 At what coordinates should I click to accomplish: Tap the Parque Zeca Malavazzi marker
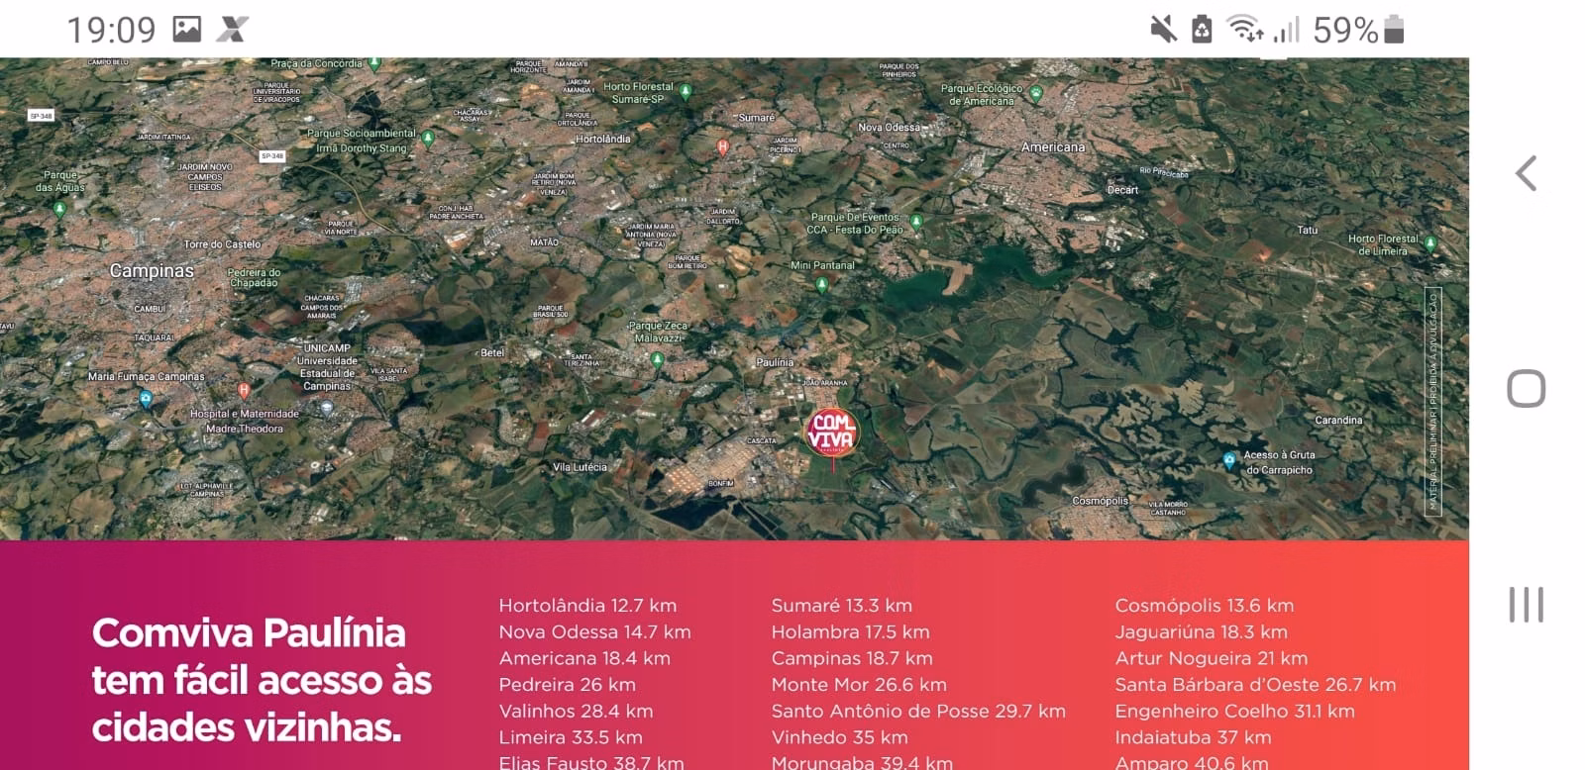pyautogui.click(x=657, y=359)
